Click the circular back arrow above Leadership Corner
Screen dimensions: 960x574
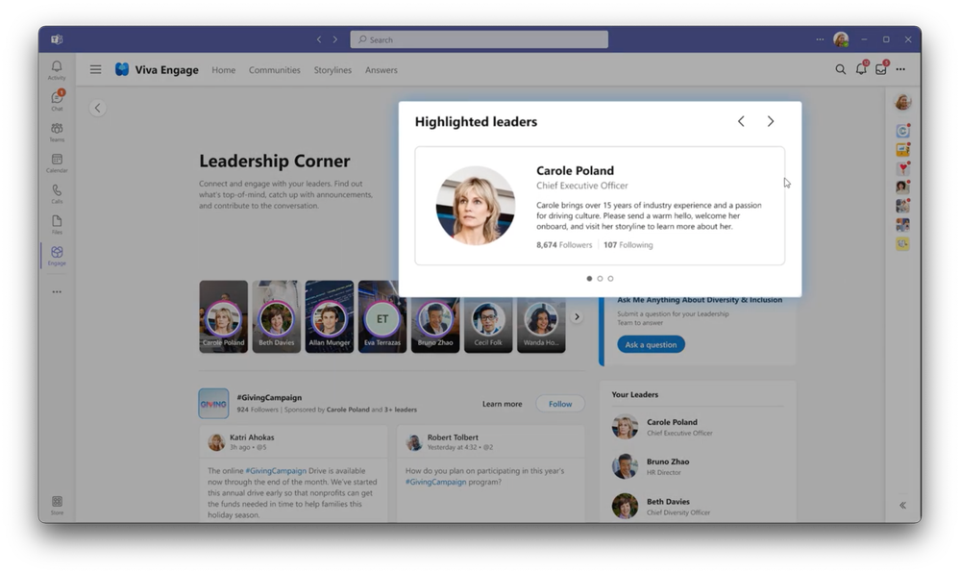(97, 108)
